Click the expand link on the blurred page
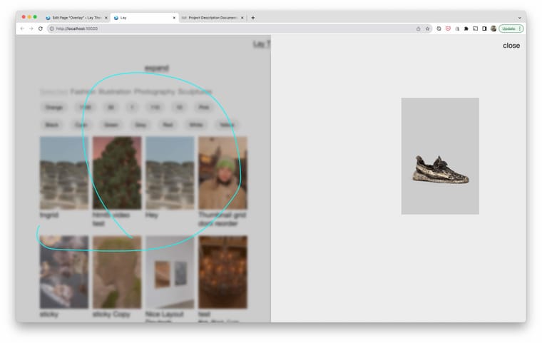 [156, 68]
